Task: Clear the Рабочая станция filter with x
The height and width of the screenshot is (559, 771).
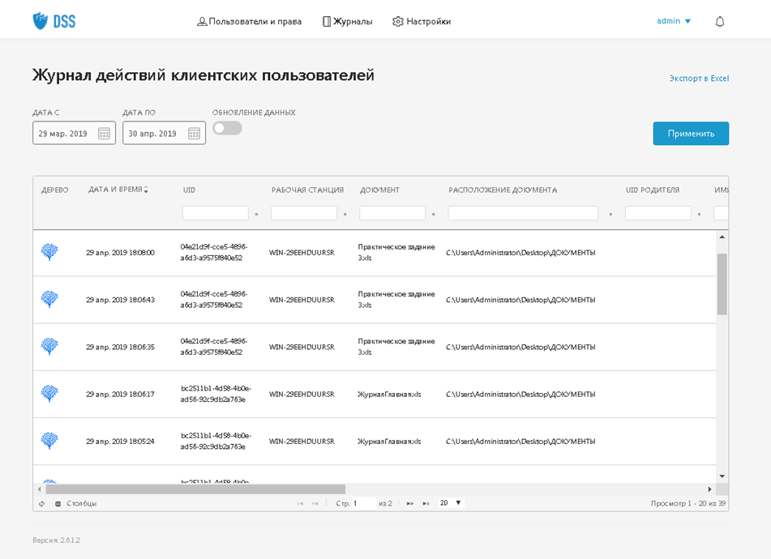Action: coord(345,214)
